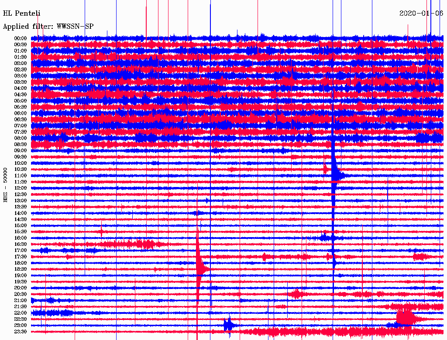Select the 00:30 time row label

click(21, 45)
